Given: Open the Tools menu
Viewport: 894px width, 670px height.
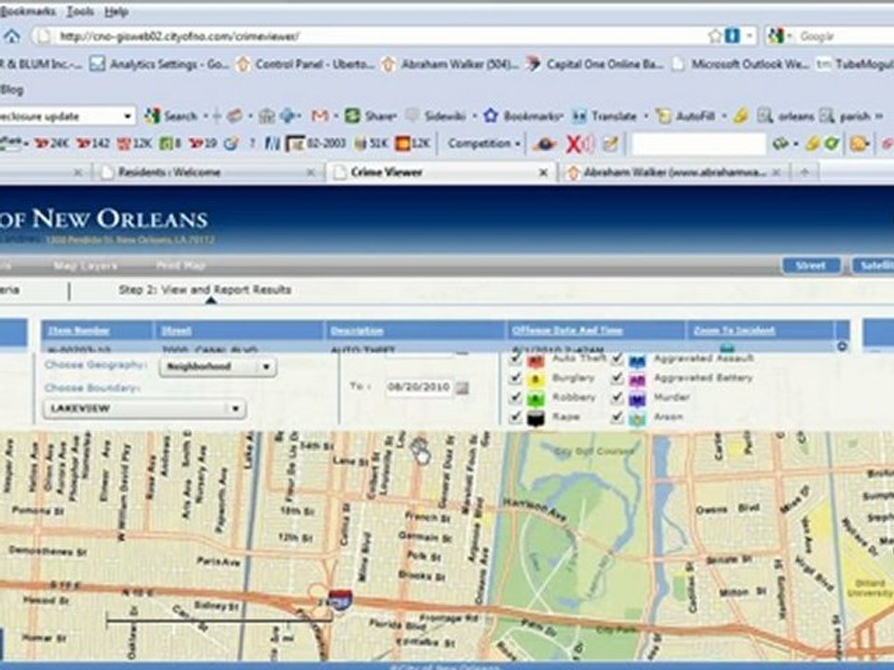Looking at the screenshot, I should (x=80, y=11).
